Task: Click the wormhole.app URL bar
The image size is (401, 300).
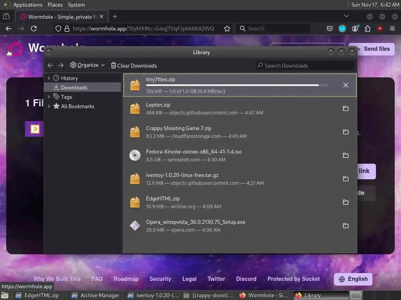Action: (x=143, y=29)
